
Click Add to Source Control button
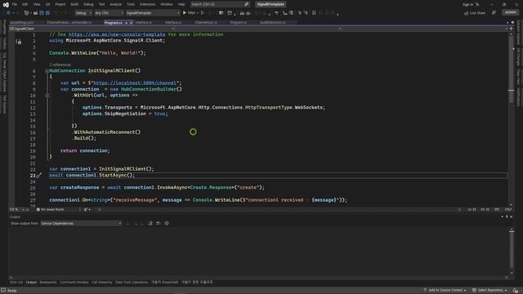coord(445,291)
